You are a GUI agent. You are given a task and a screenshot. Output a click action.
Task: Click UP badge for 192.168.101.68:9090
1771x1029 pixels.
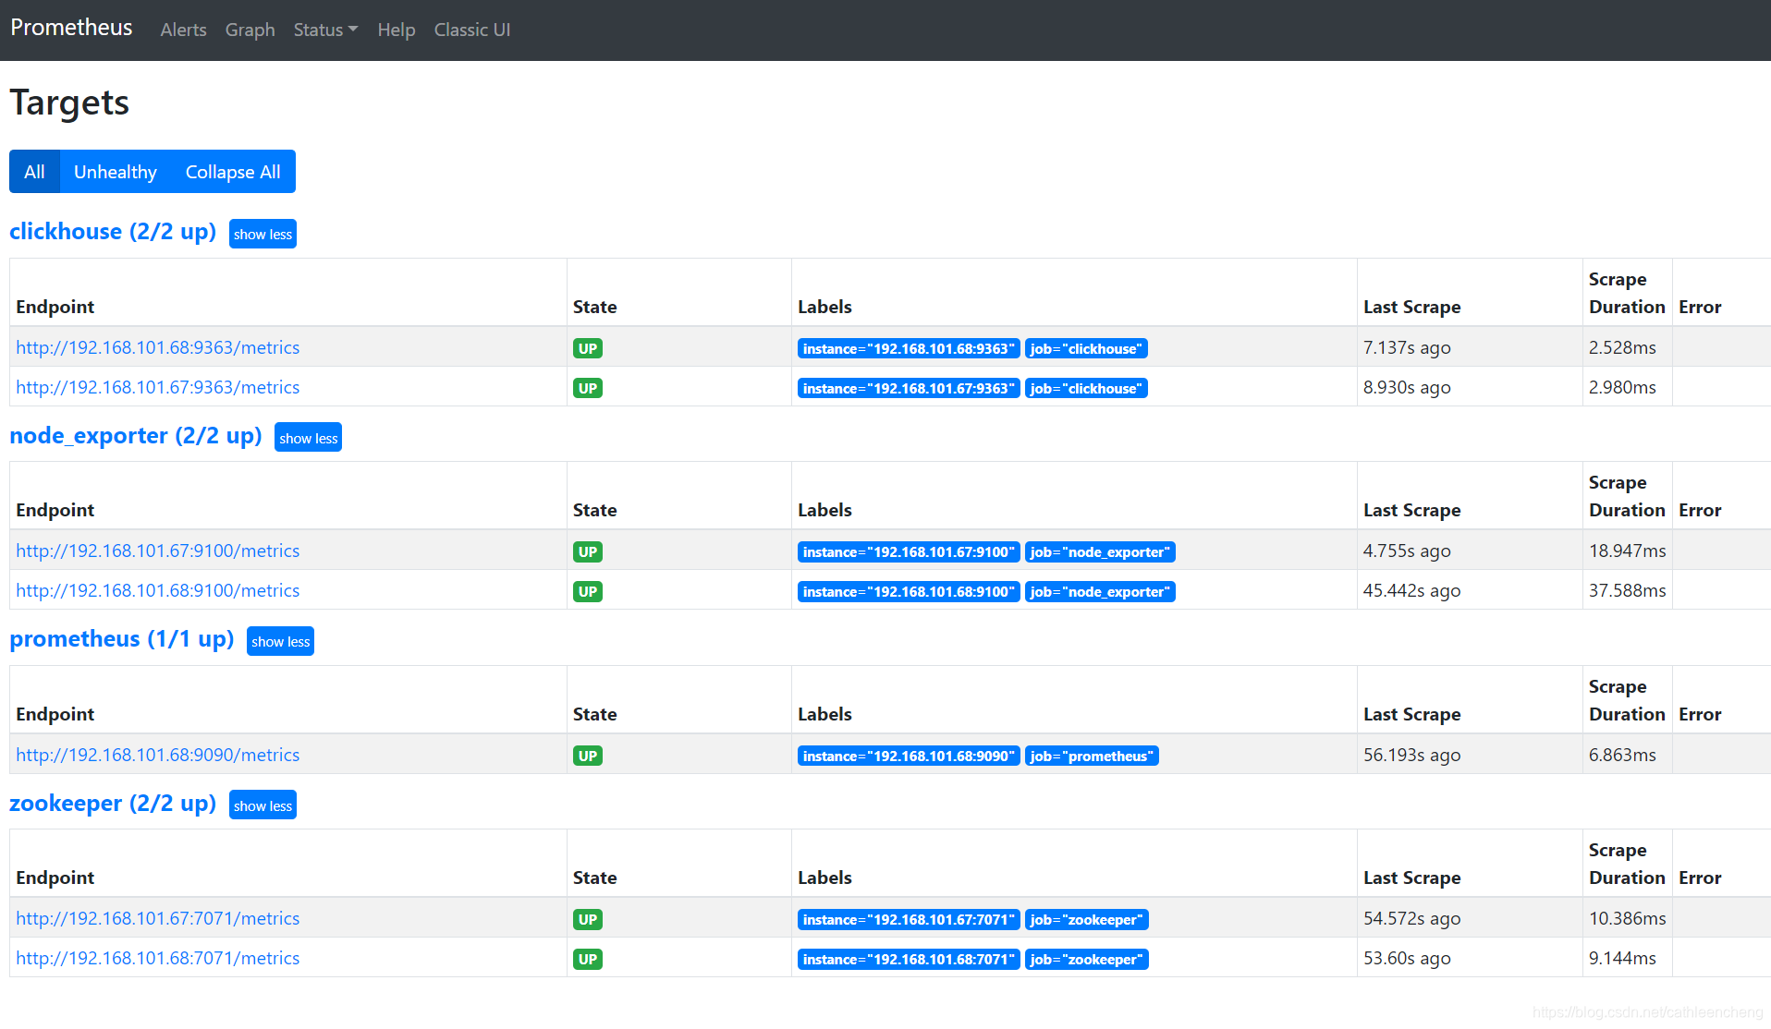[588, 756]
